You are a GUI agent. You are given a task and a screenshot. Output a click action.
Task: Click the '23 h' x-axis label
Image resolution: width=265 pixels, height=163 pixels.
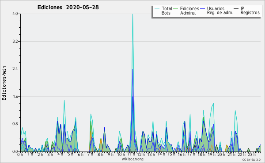252,154
